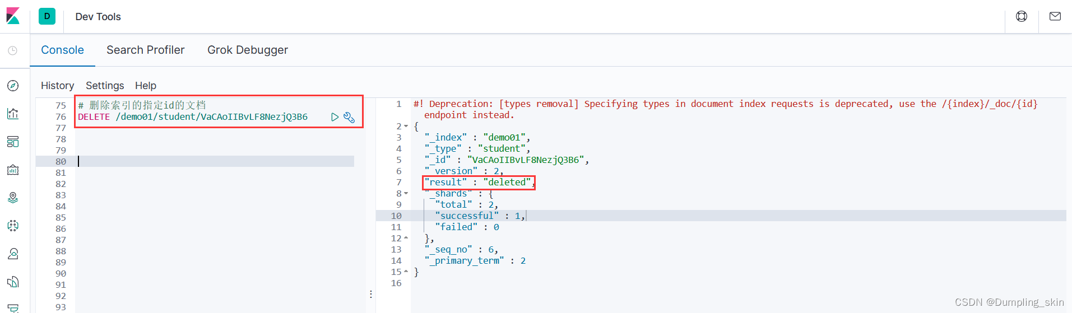The height and width of the screenshot is (313, 1072).
Task: Click line number 85 in editor gutter
Action: pos(61,217)
